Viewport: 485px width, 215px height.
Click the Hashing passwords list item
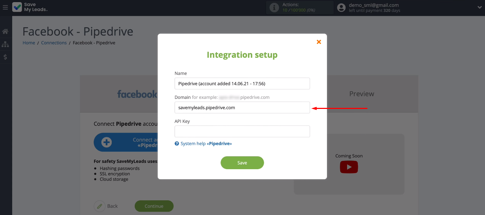120,168
